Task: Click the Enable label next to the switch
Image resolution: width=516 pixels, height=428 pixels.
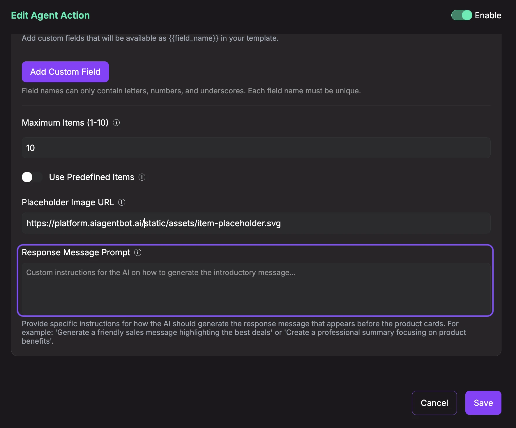Action: coord(488,15)
